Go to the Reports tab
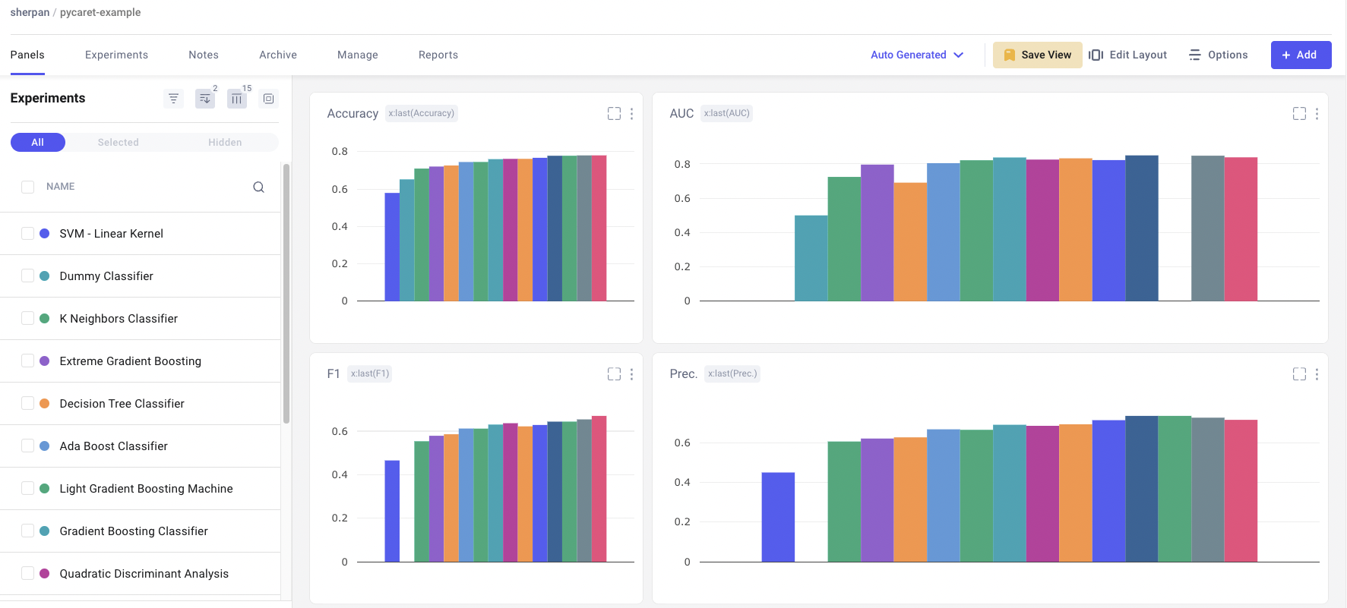The height and width of the screenshot is (608, 1347). (x=438, y=55)
